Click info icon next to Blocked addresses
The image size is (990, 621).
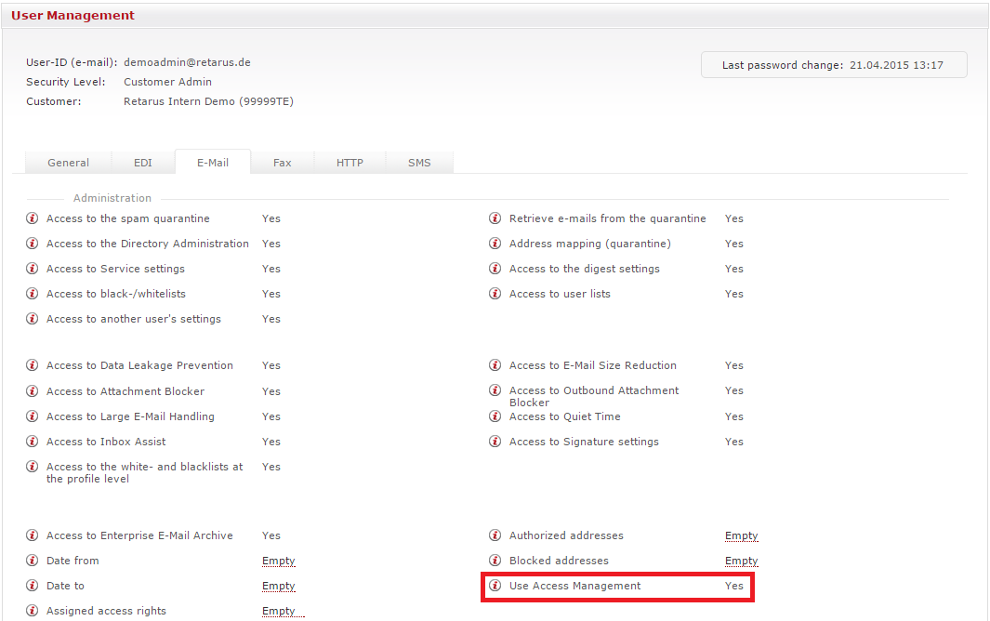495,561
